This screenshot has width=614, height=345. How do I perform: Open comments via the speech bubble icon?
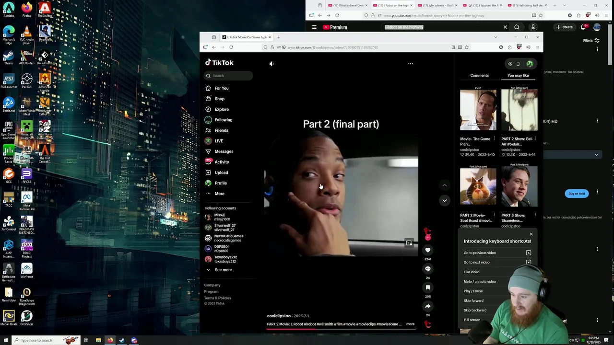pyautogui.click(x=428, y=269)
